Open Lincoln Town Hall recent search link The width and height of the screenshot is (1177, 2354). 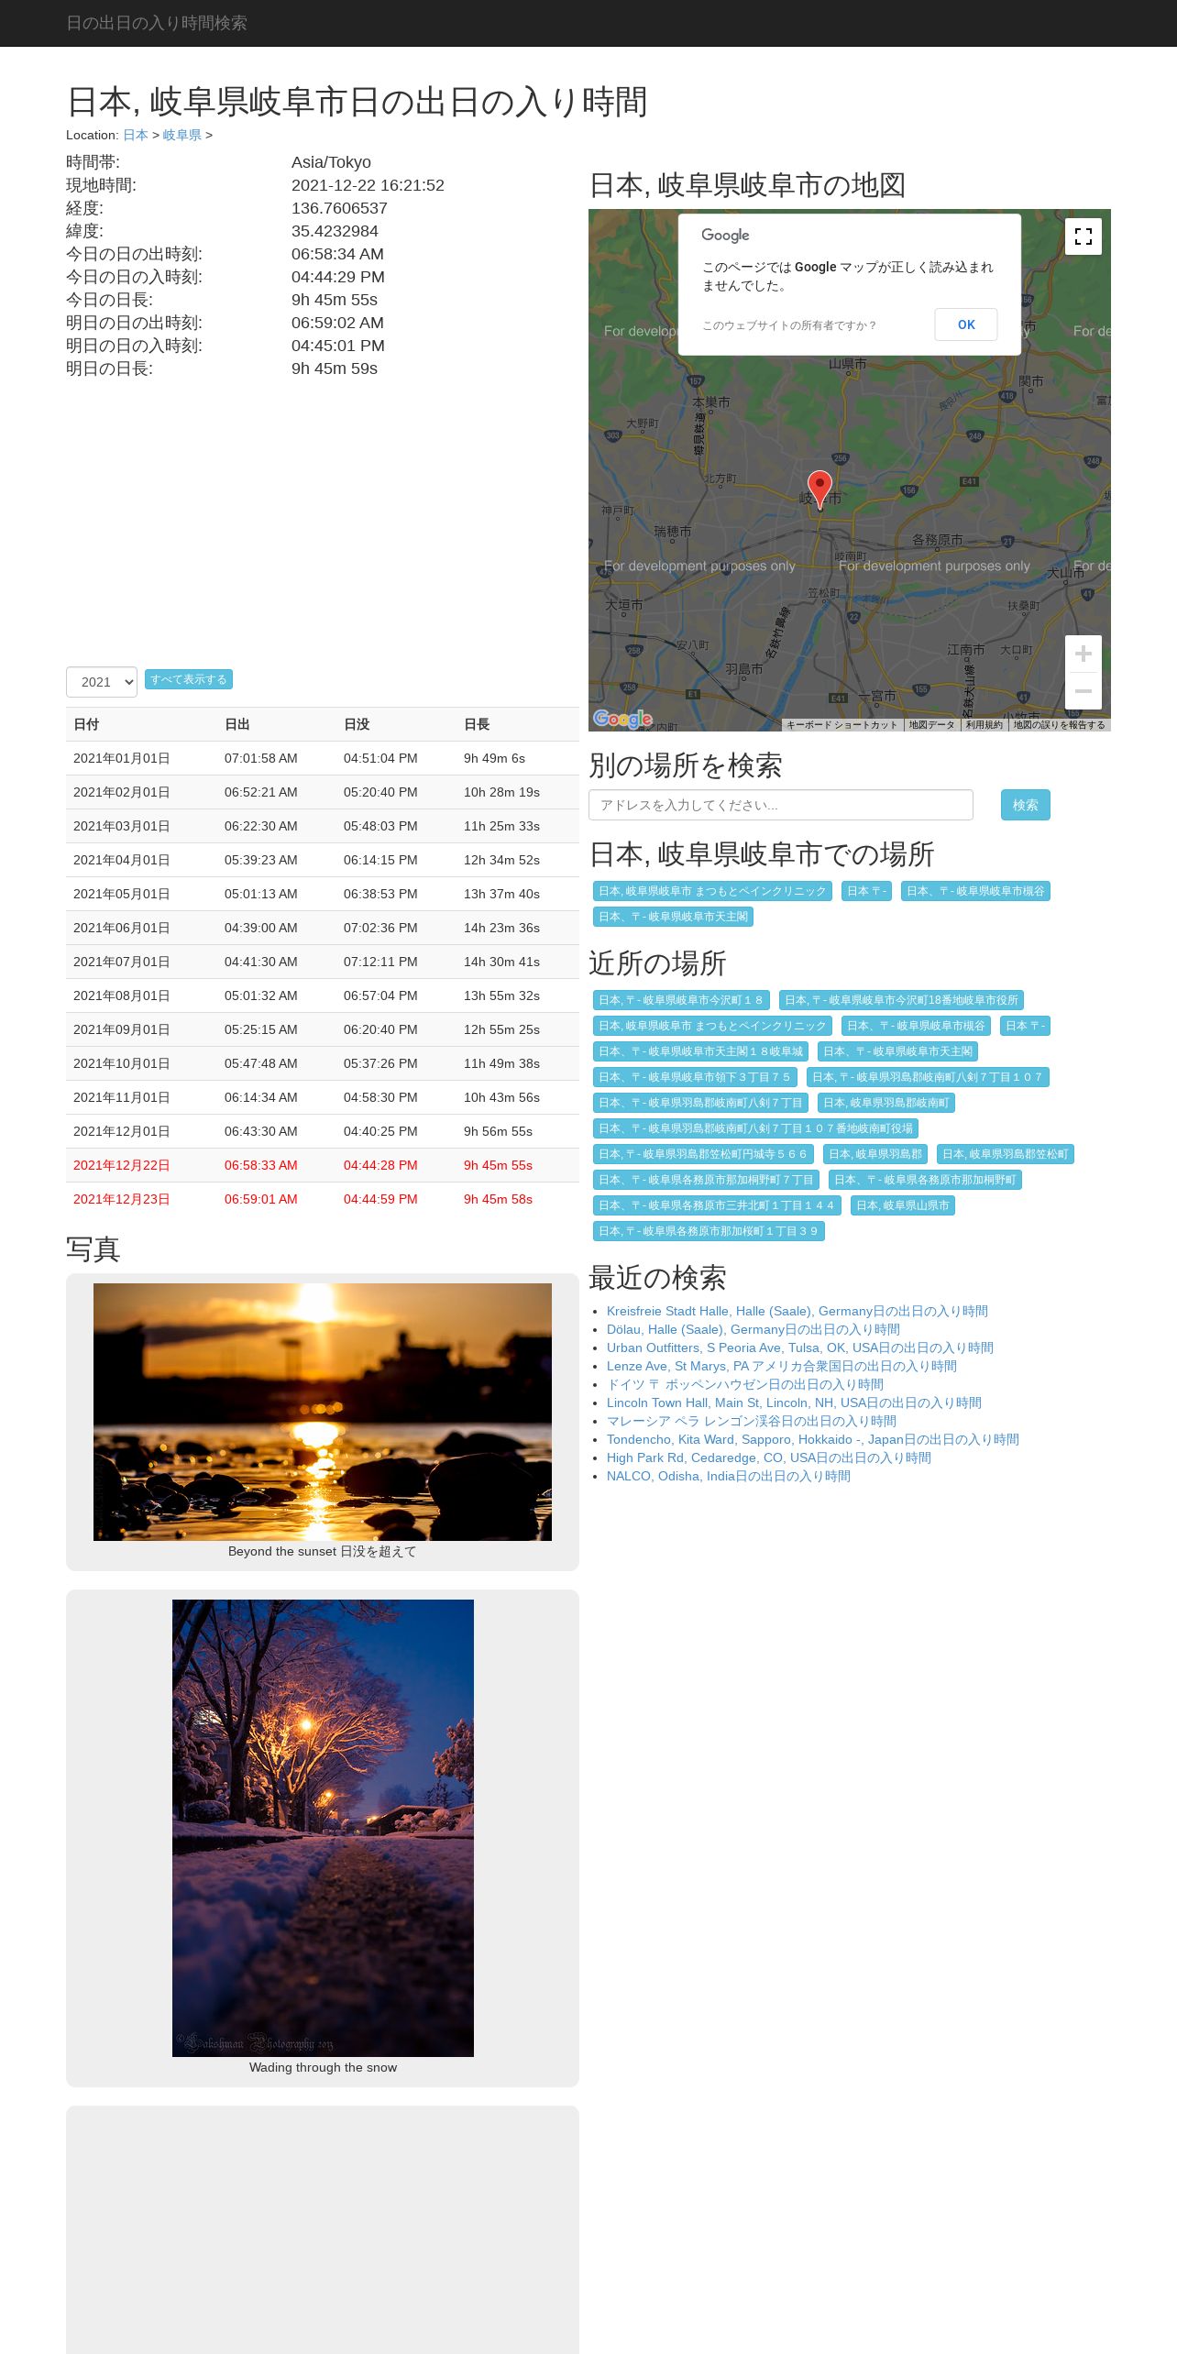pyautogui.click(x=794, y=1402)
